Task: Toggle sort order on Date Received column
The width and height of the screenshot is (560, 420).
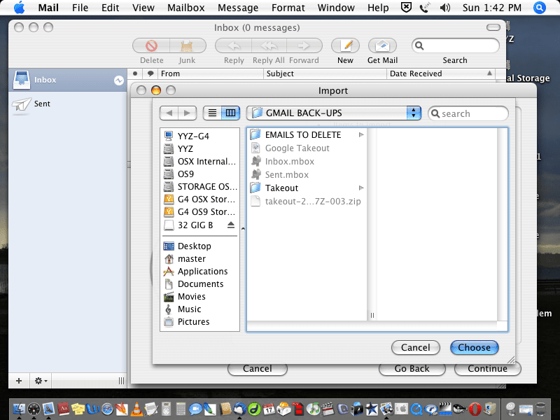Action: [x=441, y=73]
